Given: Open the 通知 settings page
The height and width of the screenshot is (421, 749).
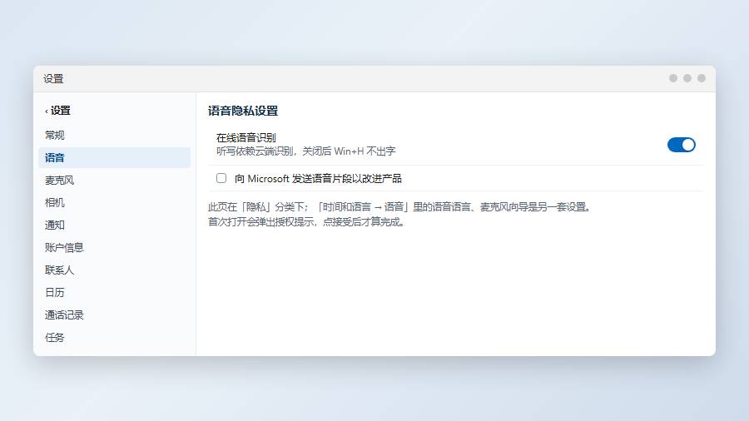Looking at the screenshot, I should pos(114,225).
